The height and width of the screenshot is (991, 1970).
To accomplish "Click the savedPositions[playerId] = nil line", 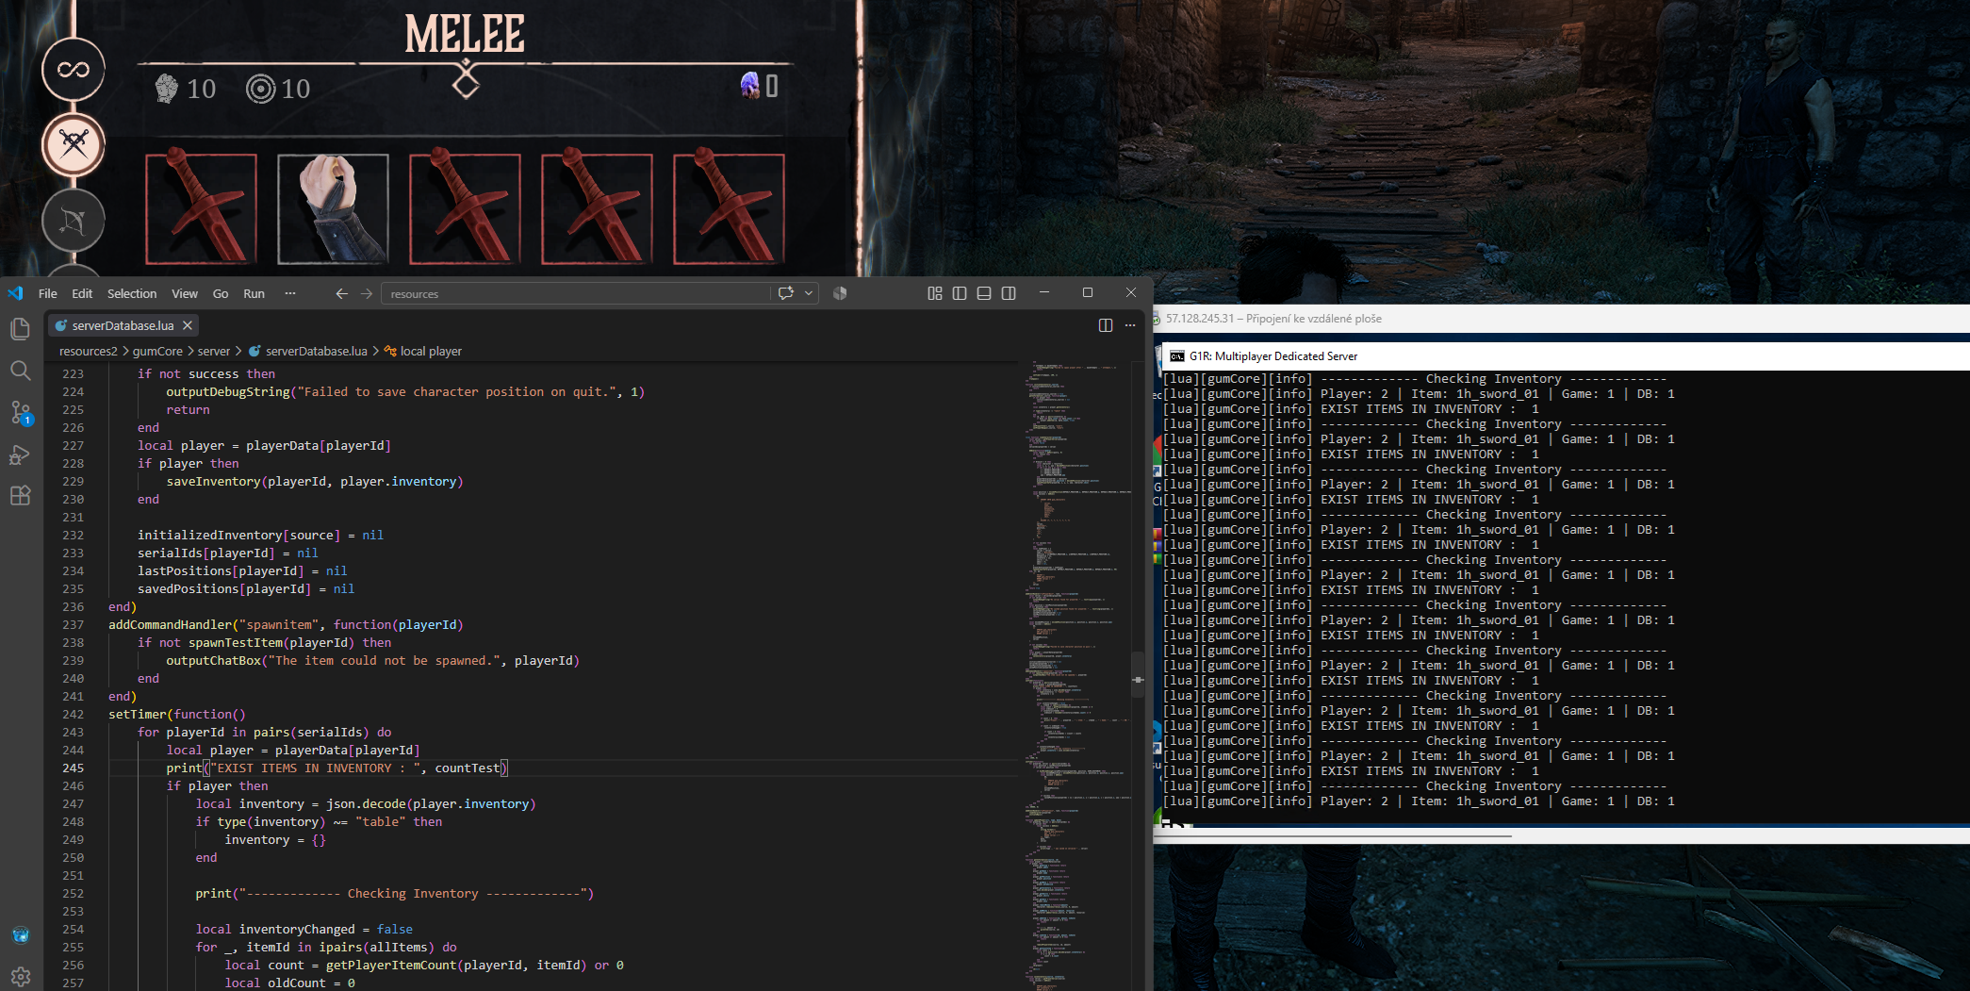I will 246,589.
